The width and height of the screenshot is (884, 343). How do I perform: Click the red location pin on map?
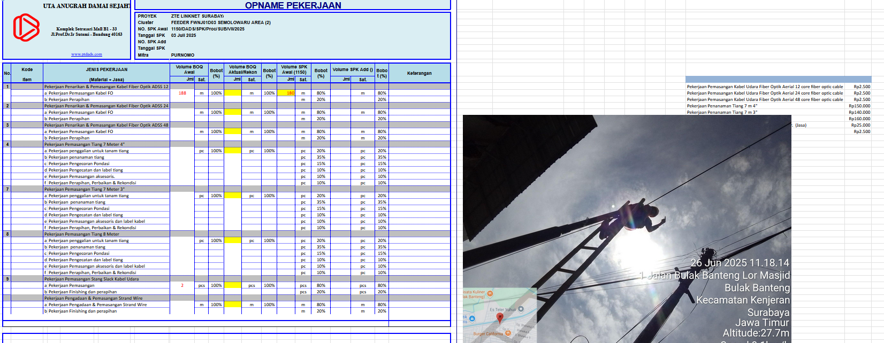[x=500, y=318]
